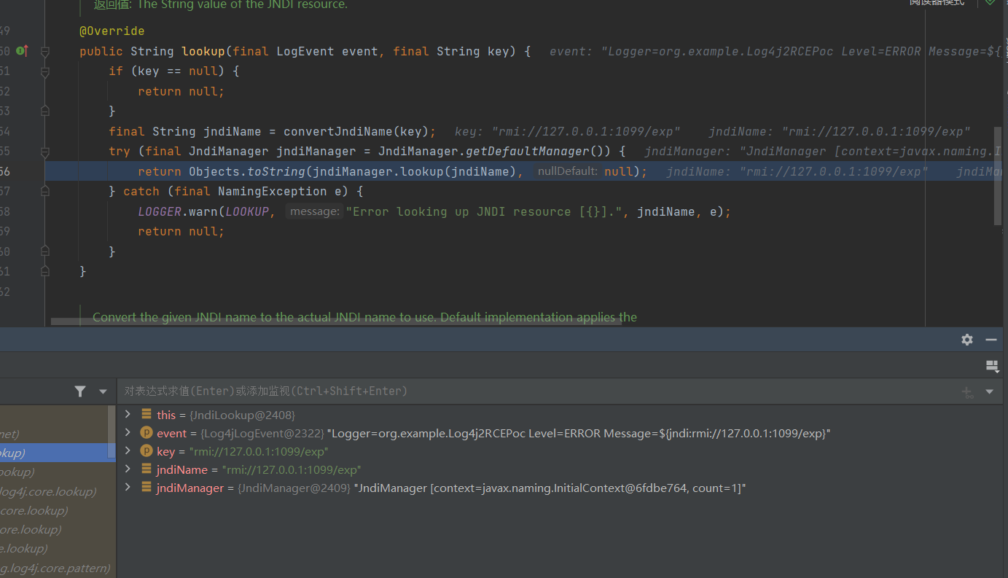Click LOGGER.warn call in catch block
The image size is (1008, 578).
[x=178, y=211]
